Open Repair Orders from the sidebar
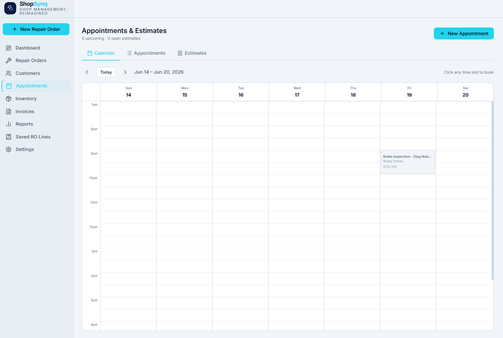The image size is (503, 338). 36,61
